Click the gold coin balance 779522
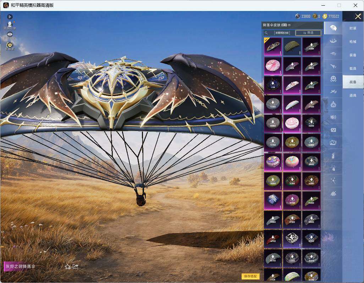The width and height of the screenshot is (364, 283). click(331, 16)
